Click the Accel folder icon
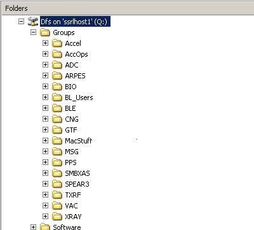The width and height of the screenshot is (254, 230). (57, 43)
